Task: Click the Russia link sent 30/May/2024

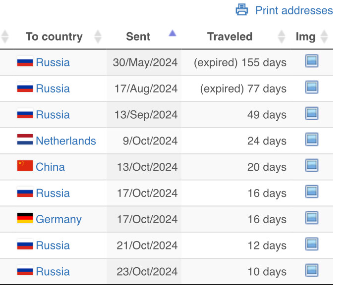Action: (53, 62)
